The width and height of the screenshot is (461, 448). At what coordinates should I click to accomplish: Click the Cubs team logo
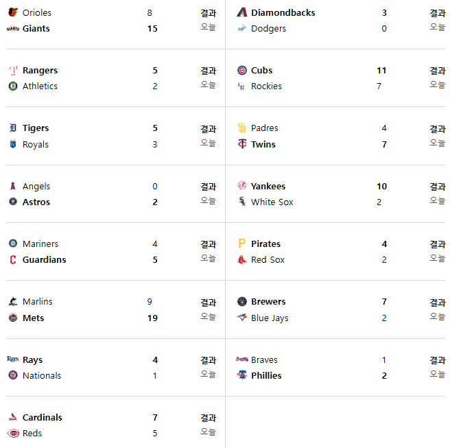point(242,70)
